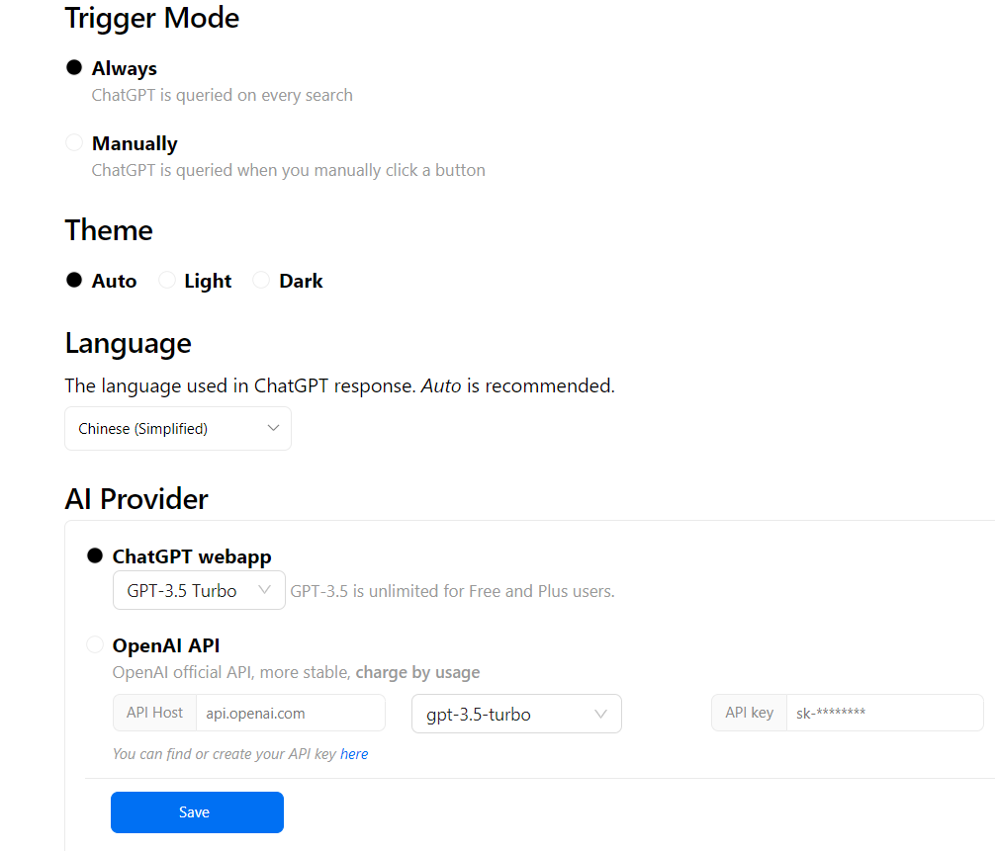Image resolution: width=995 pixels, height=851 pixels.
Task: Click the 'OpenAI API' provider label
Action: [166, 645]
